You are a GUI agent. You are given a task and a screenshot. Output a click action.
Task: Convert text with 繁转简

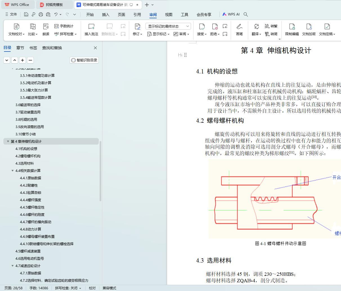(271, 34)
